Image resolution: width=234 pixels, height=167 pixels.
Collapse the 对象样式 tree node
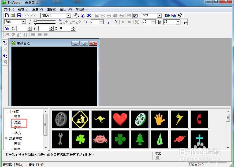pyautogui.click(x=6, y=139)
